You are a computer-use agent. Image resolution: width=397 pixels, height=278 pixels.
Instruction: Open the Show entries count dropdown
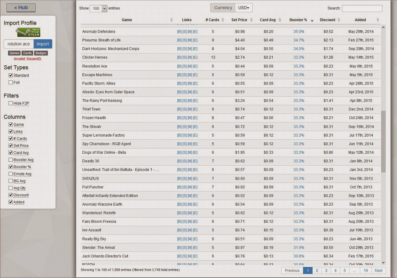coord(98,8)
